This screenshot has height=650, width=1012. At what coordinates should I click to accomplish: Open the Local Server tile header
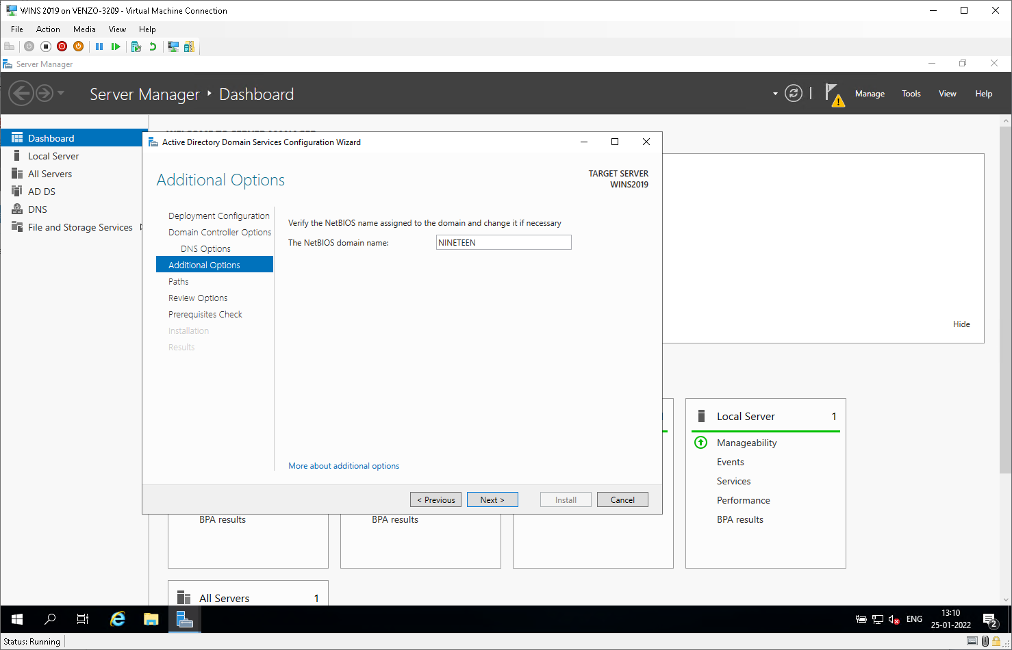[x=746, y=417]
